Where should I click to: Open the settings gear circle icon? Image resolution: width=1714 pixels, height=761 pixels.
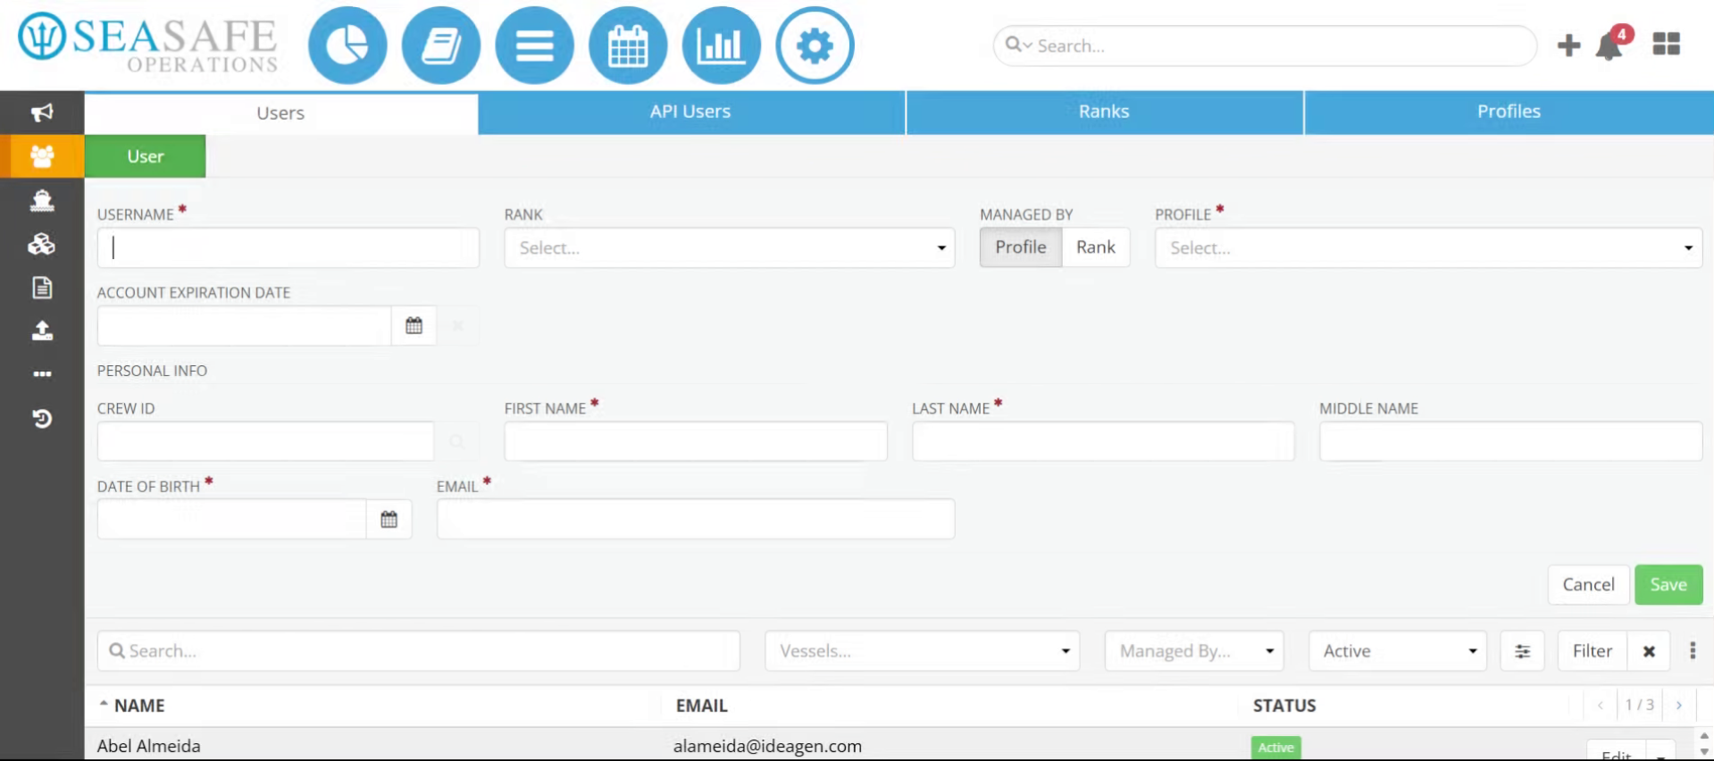tap(815, 46)
